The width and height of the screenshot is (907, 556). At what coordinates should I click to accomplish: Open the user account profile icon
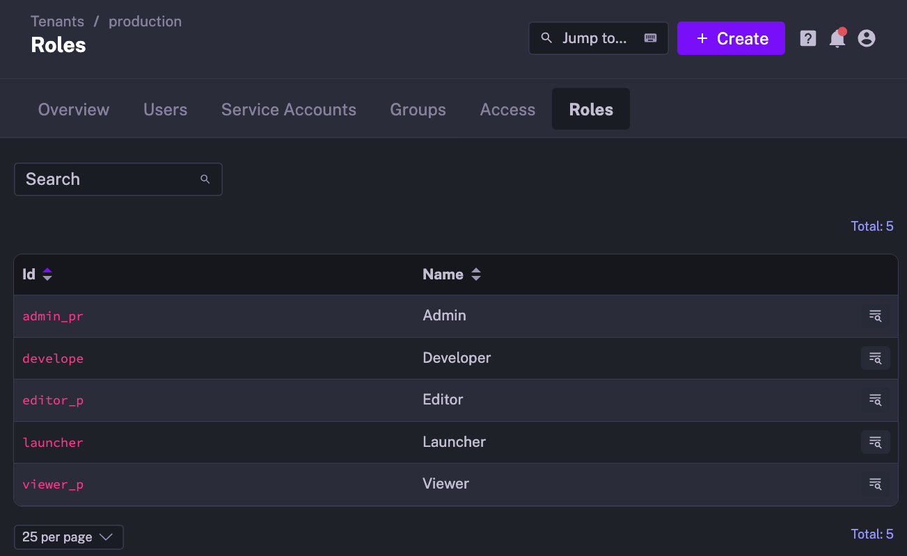[x=866, y=38]
